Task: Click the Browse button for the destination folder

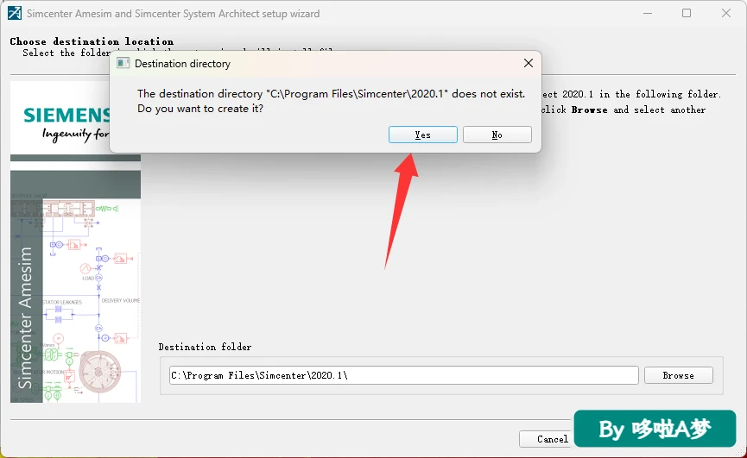Action: (x=679, y=375)
